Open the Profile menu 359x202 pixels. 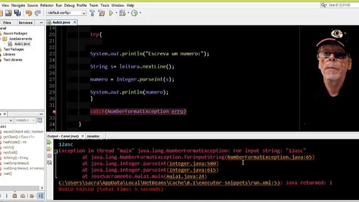(82, 5)
